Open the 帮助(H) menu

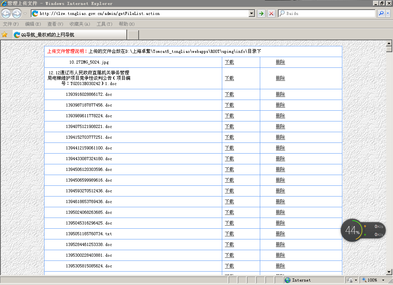127,24
